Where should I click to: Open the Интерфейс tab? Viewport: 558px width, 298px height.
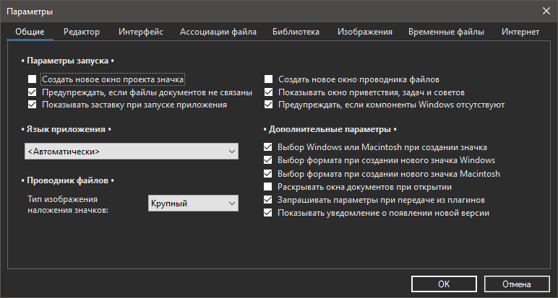tap(141, 32)
